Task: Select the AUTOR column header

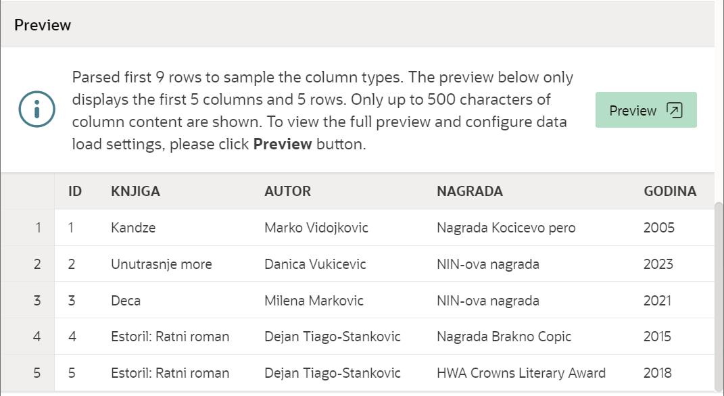Action: coord(287,191)
